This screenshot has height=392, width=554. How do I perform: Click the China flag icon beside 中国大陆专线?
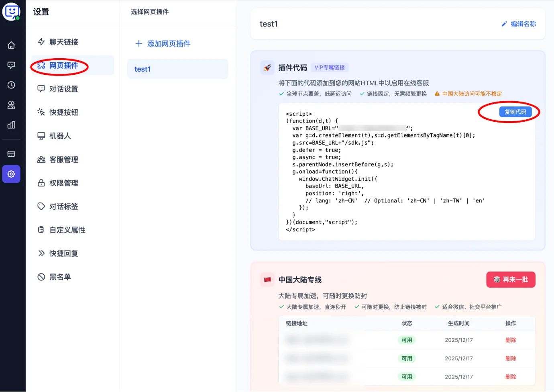tap(267, 280)
